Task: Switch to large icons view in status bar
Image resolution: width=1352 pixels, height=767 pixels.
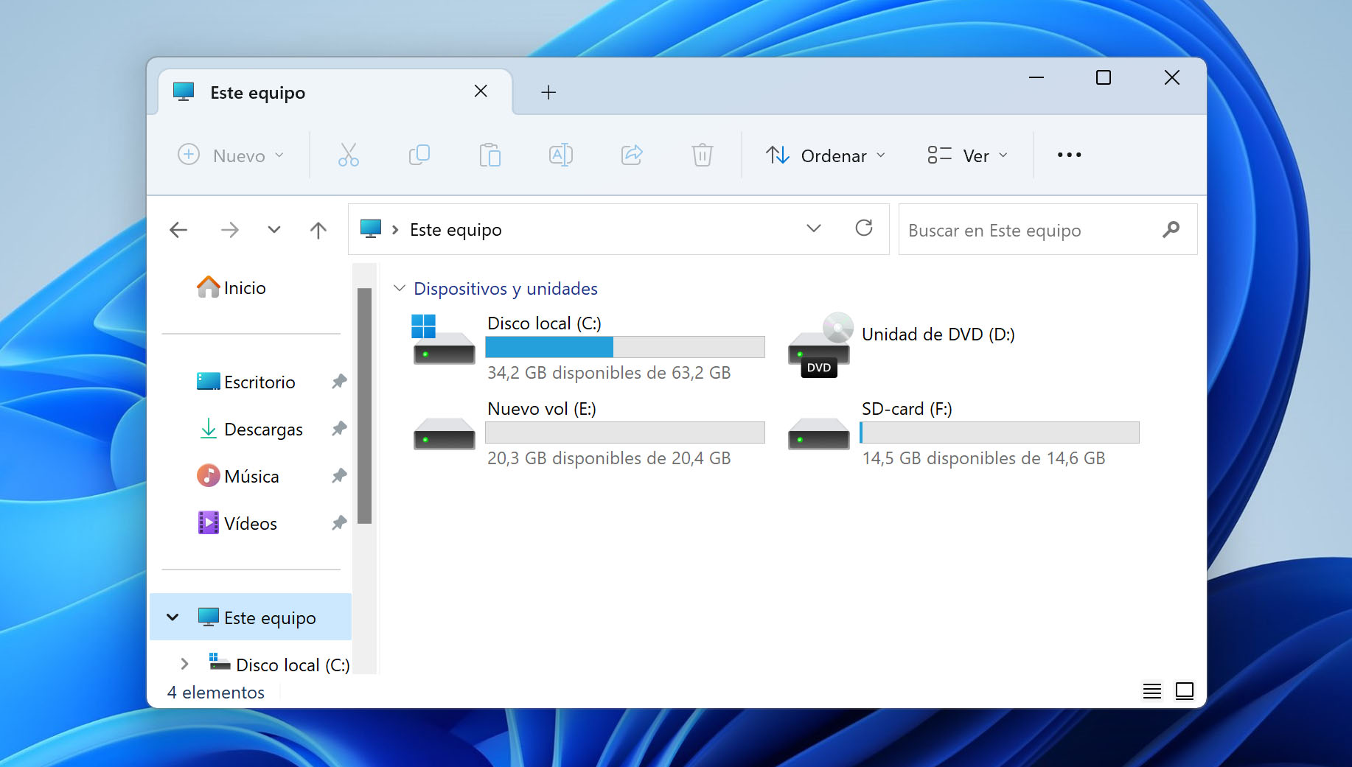Action: (x=1184, y=691)
